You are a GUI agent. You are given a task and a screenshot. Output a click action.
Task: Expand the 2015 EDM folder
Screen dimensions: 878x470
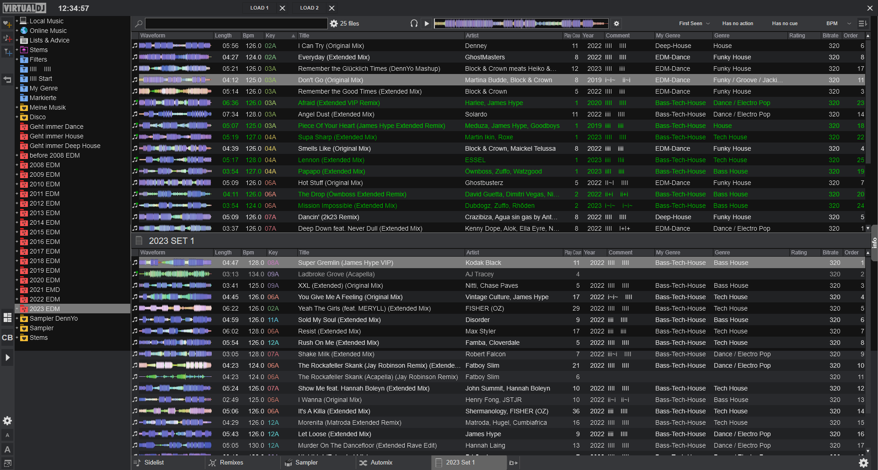pos(17,232)
